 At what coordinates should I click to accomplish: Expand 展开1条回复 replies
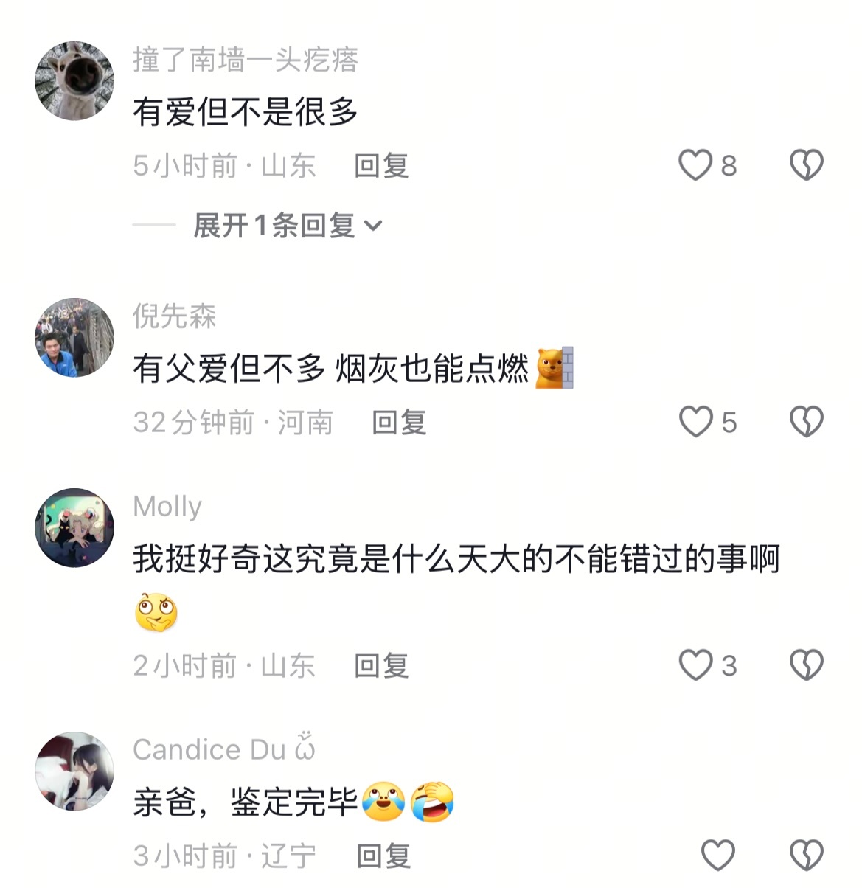pyautogui.click(x=288, y=225)
